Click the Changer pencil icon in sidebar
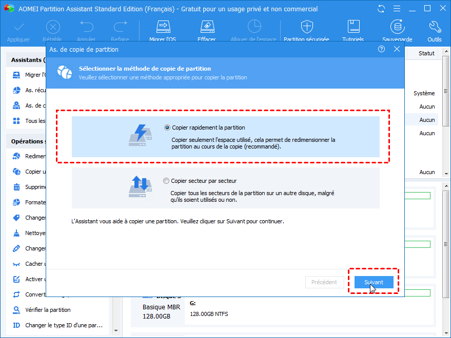Screen dimensions: 451x338 (16, 248)
